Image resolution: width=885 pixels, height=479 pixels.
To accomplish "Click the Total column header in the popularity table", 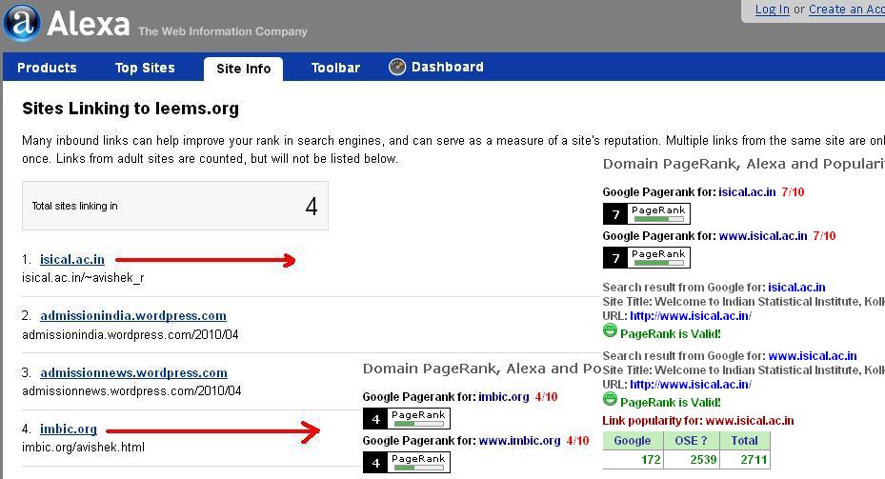I will pyautogui.click(x=744, y=441).
